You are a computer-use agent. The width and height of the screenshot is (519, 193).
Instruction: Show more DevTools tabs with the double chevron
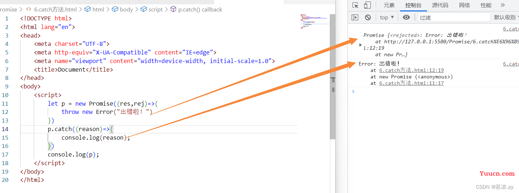tap(503, 5)
